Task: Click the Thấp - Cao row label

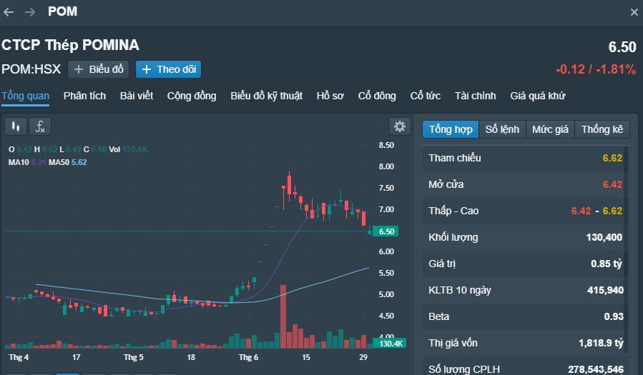Action: [453, 211]
